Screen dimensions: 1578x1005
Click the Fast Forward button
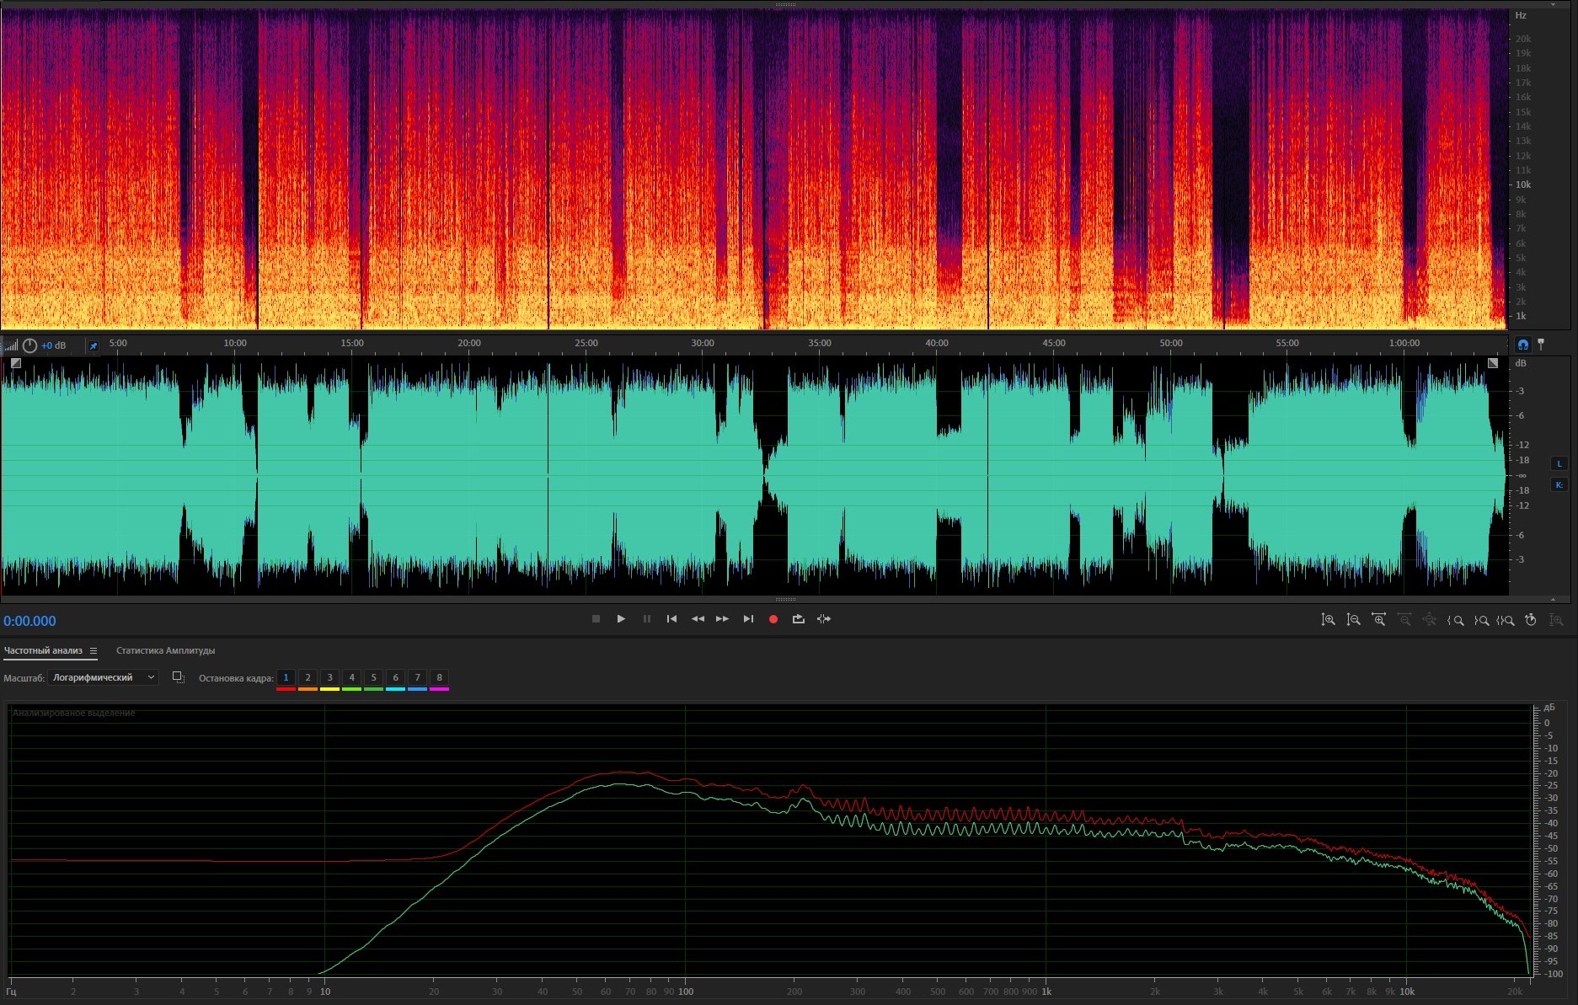click(x=722, y=619)
